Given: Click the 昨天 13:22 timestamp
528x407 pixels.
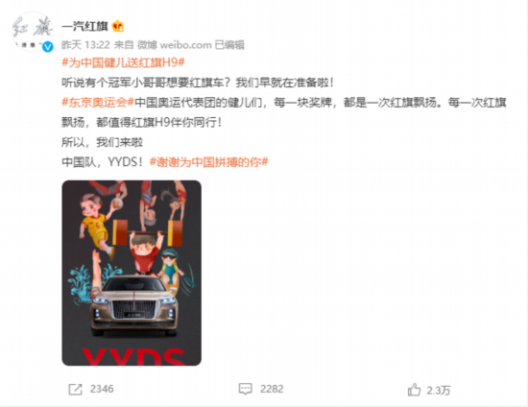Looking at the screenshot, I should click(x=85, y=45).
